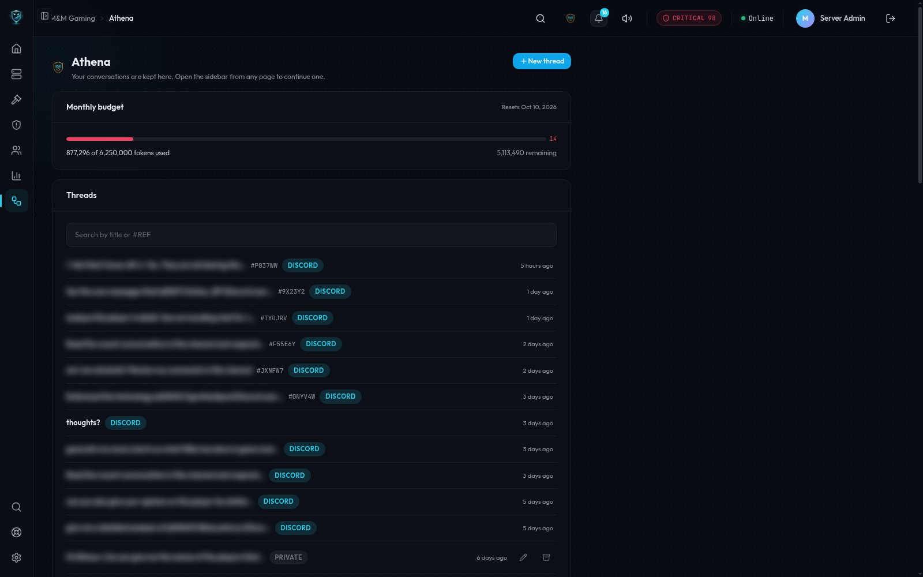Click "5,113,490 remaining" text
The height and width of the screenshot is (577, 923).
pos(527,153)
